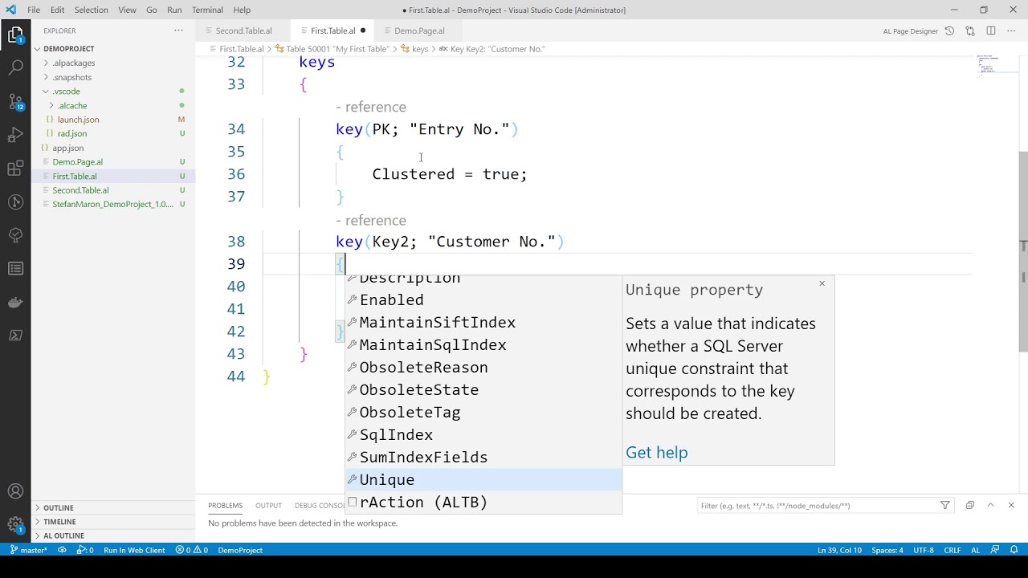Image resolution: width=1028 pixels, height=578 pixels.
Task: Switch to Demo.Page.al editor tab
Action: point(419,31)
